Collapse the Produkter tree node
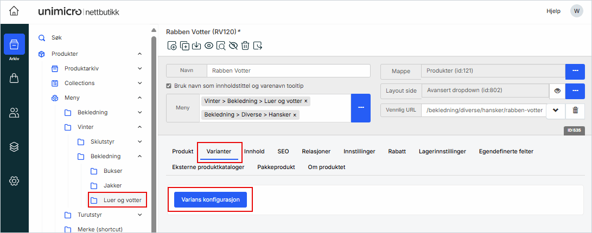Image resolution: width=592 pixels, height=233 pixels. point(139,54)
